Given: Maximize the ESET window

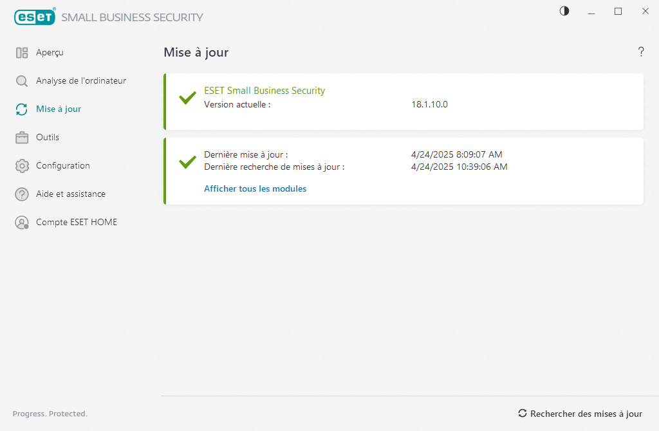Looking at the screenshot, I should (618, 11).
